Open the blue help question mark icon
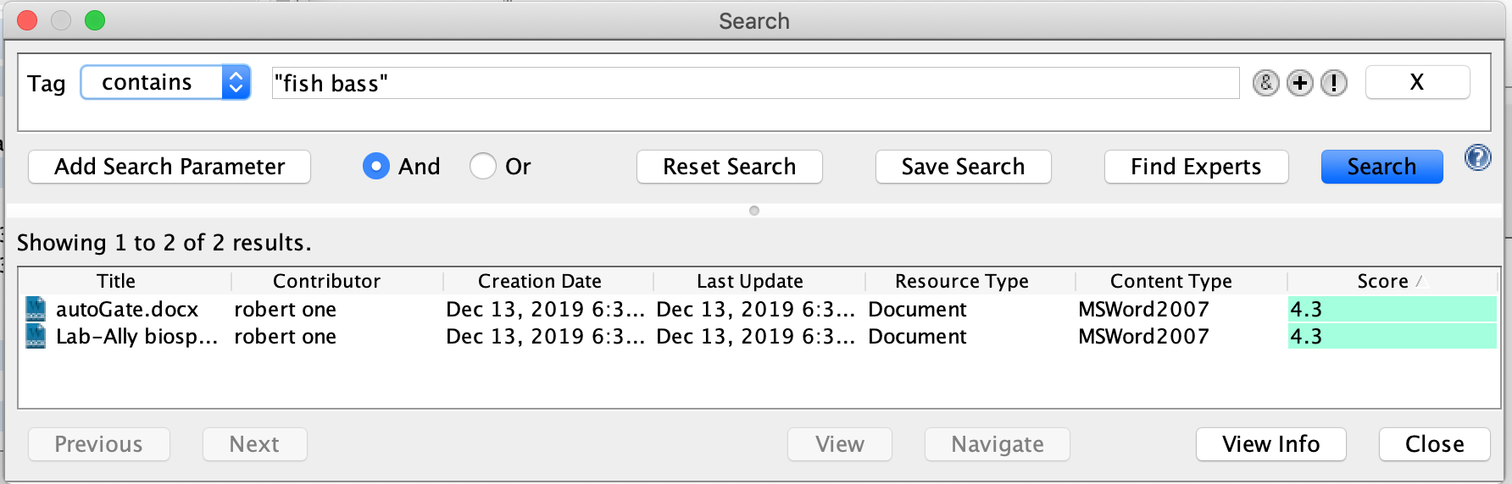 click(1477, 158)
